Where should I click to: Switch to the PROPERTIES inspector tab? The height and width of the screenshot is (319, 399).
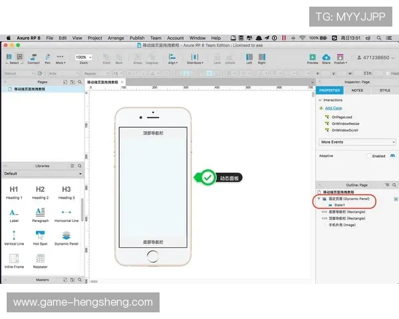pos(329,90)
